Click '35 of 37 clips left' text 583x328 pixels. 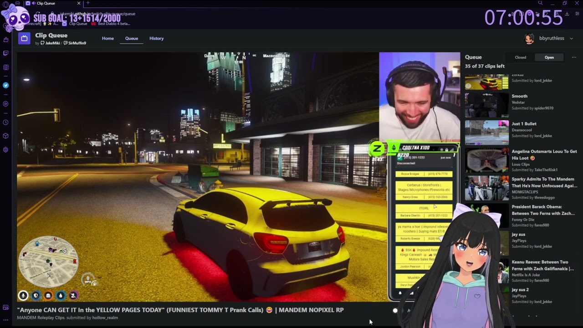(x=485, y=66)
